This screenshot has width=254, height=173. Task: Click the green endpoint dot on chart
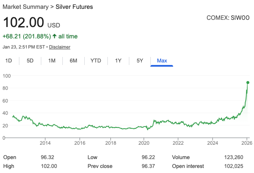pos(248,82)
